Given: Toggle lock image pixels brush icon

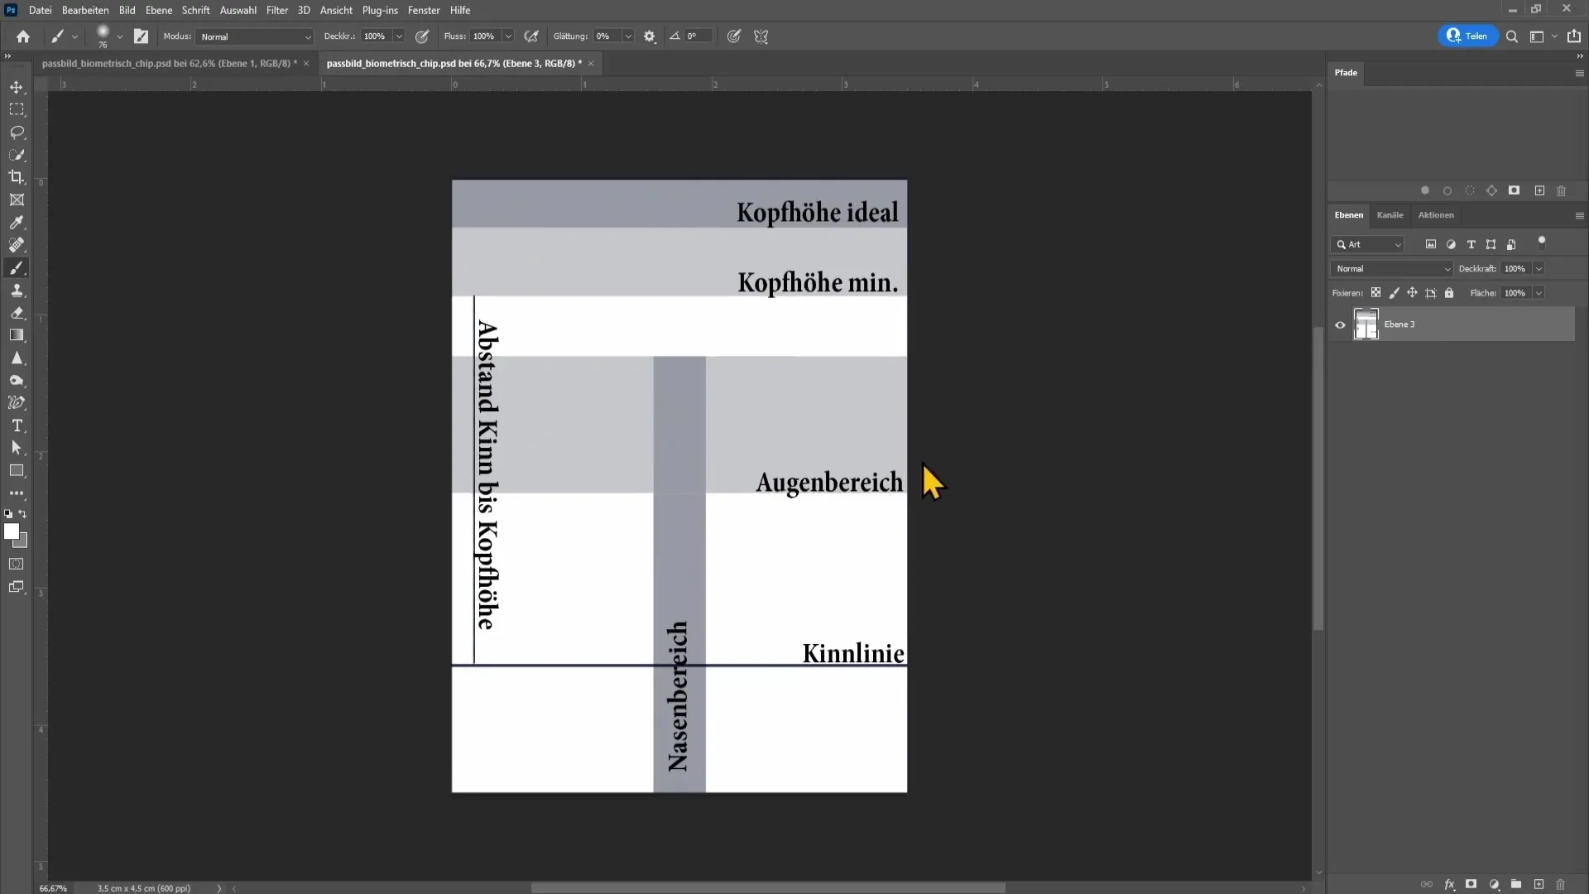Looking at the screenshot, I should click(x=1395, y=293).
